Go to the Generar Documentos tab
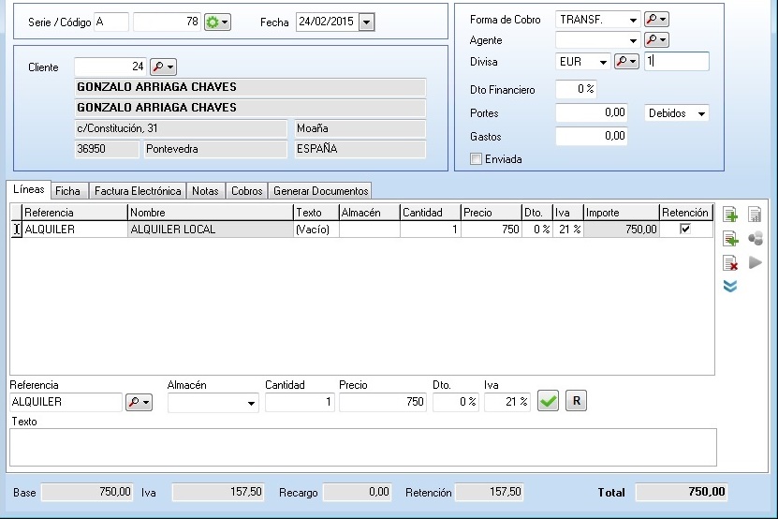 (x=320, y=190)
